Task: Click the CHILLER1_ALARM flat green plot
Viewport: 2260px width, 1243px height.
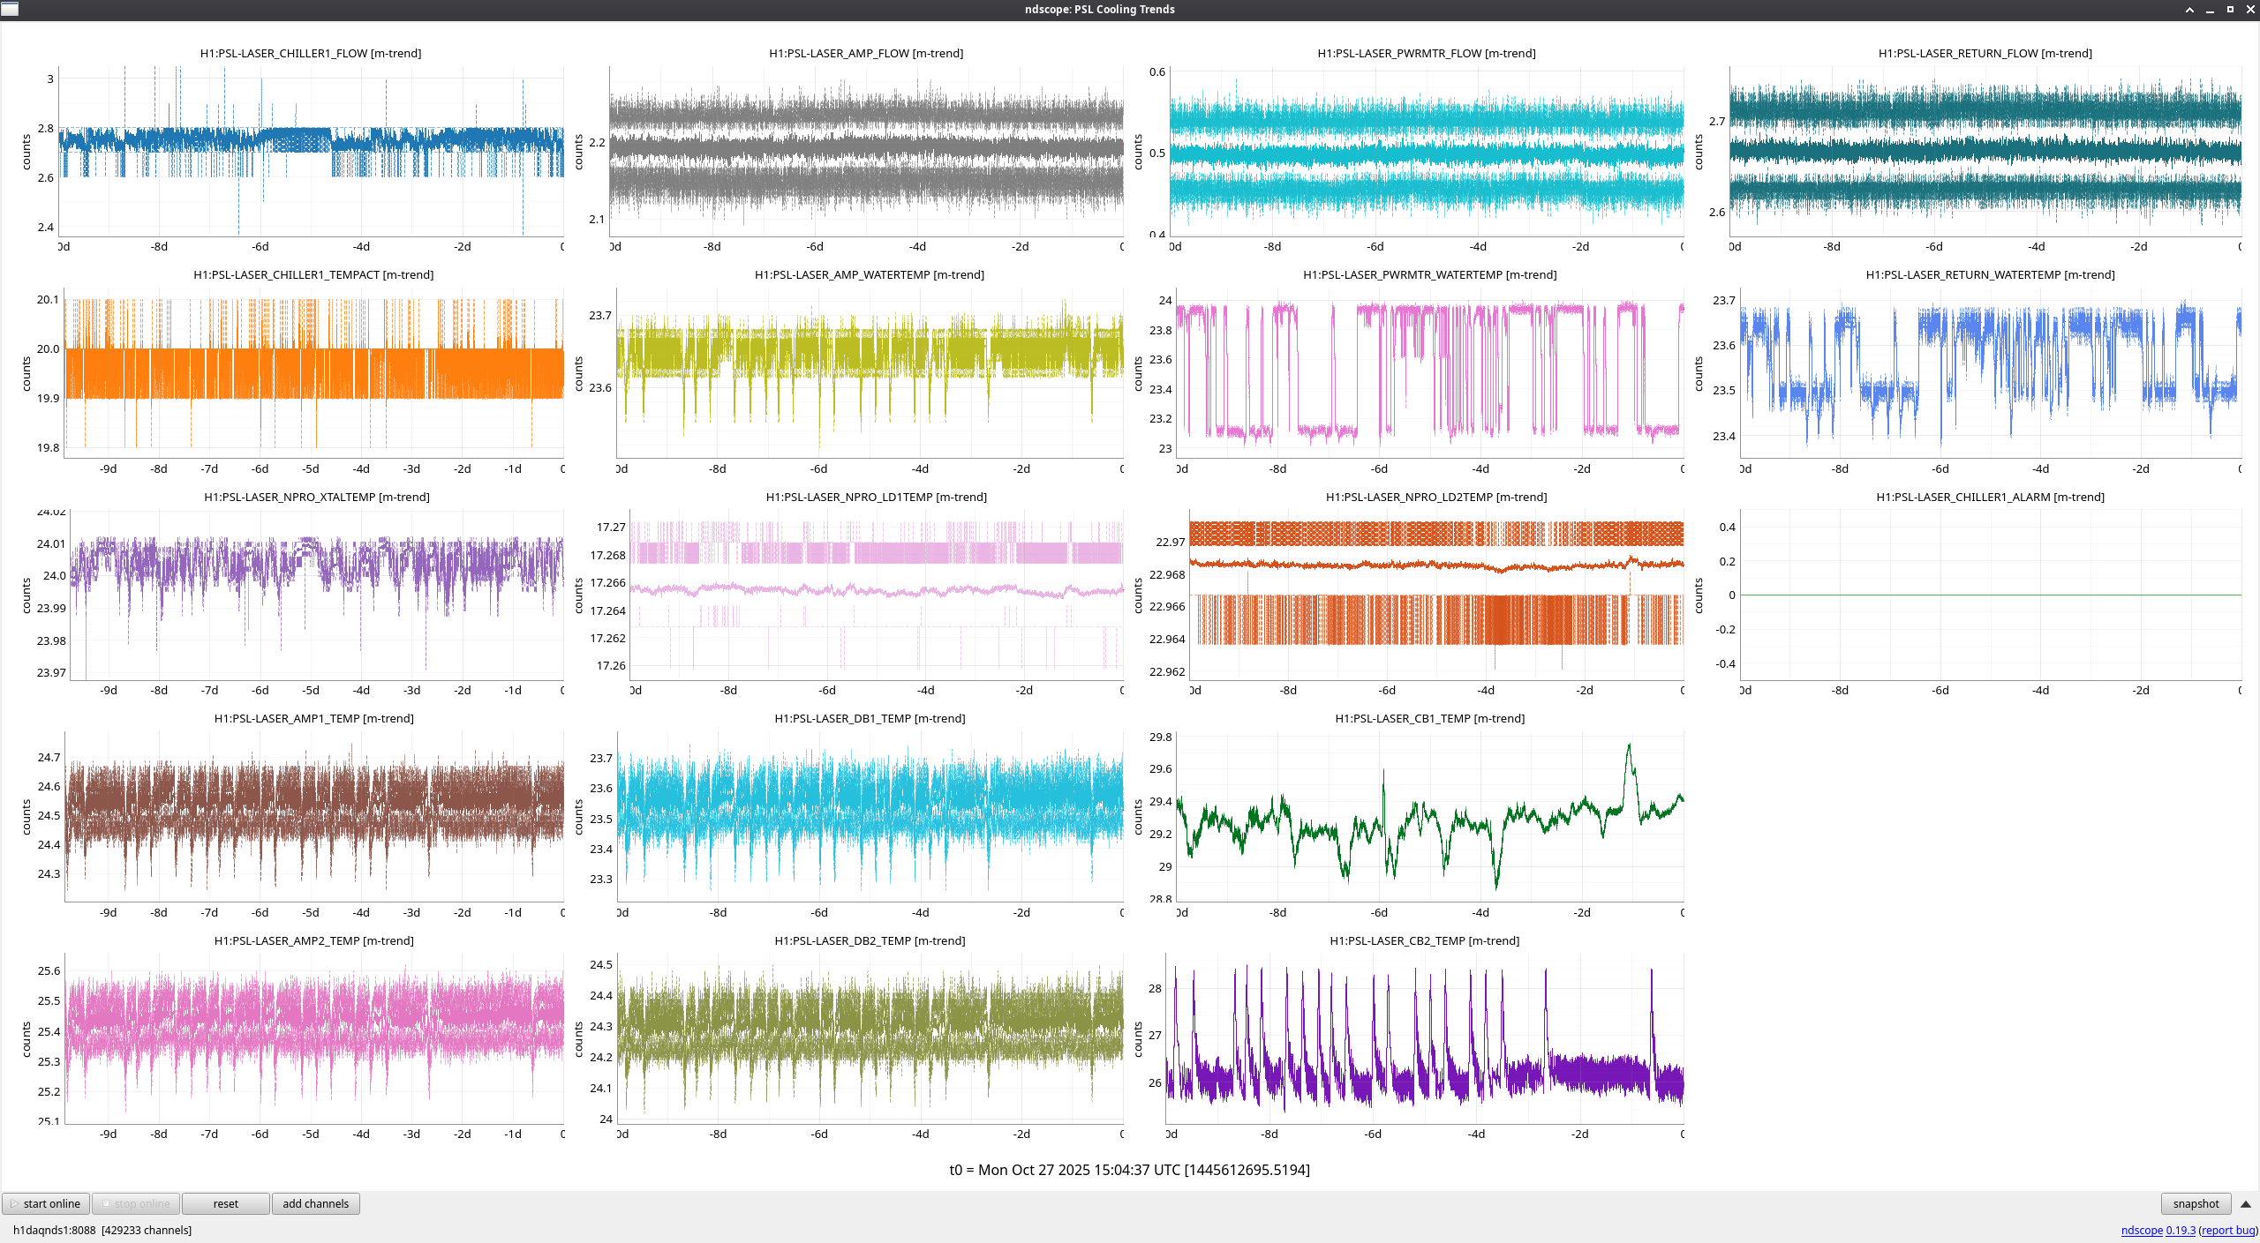Action: tap(1991, 595)
